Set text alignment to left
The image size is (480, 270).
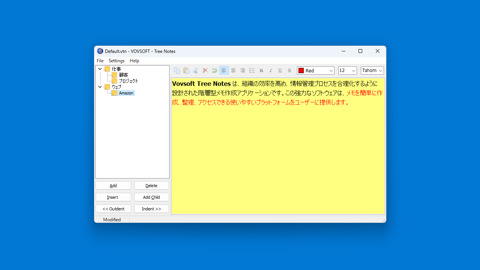point(224,70)
